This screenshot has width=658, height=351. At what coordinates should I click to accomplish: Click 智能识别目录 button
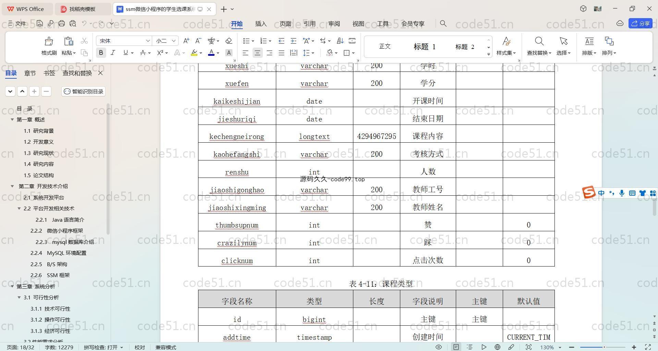[x=83, y=91]
